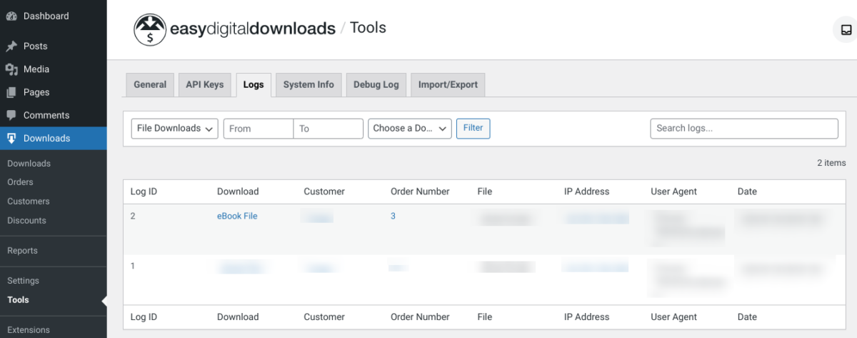Open the eBook File download link
857x338 pixels.
pyautogui.click(x=237, y=216)
